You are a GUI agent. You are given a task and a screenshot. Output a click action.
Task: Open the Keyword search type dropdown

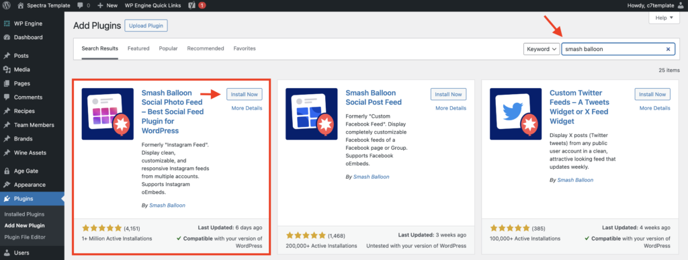tap(542, 49)
